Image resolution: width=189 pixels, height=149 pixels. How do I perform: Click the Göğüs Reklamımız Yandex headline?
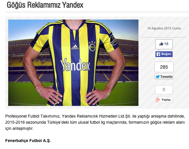point(45,5)
